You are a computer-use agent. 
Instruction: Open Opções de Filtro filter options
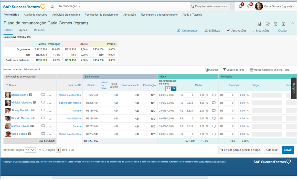click(233, 70)
